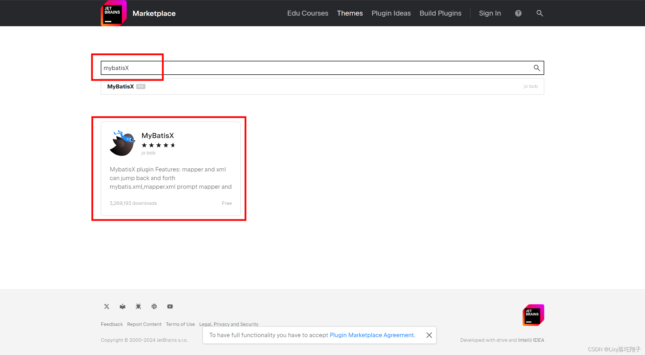
Task: Select the MyBatisX search suggestion
Action: [x=120, y=86]
